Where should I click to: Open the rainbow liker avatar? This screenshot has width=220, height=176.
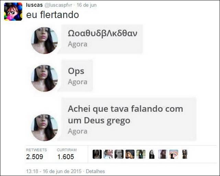coord(174,154)
